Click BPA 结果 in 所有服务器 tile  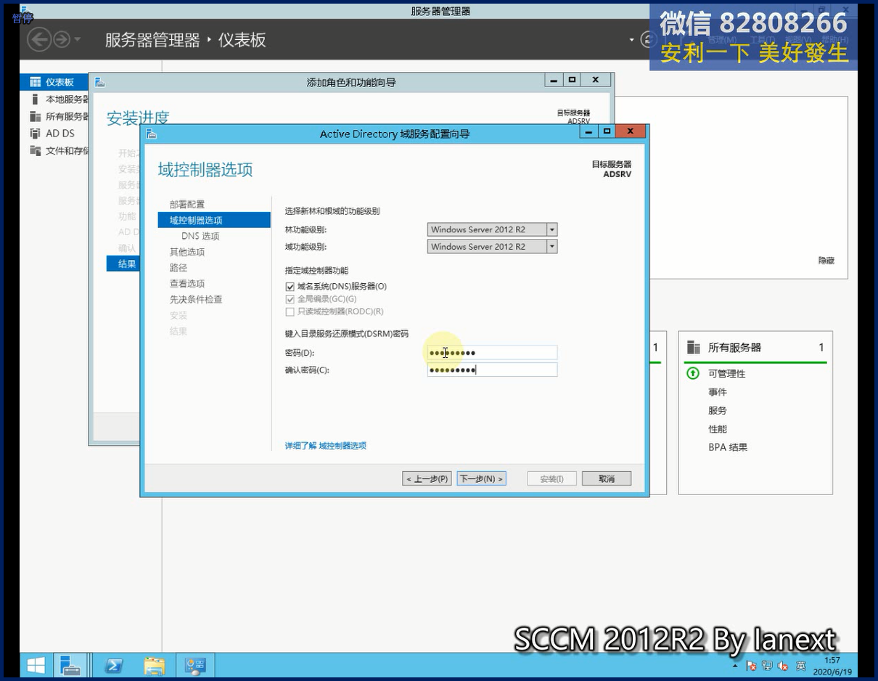(x=728, y=447)
